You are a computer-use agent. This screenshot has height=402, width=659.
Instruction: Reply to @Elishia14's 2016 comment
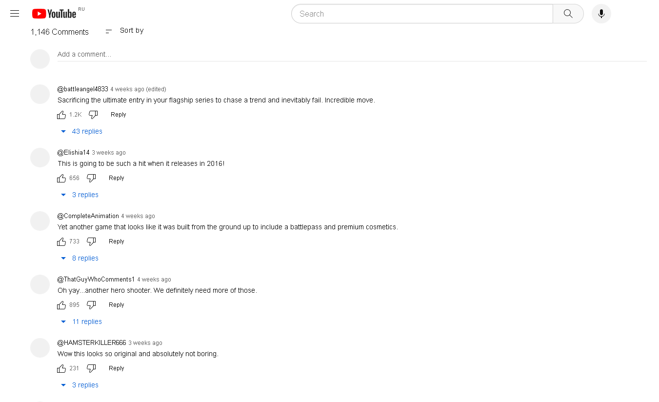coord(117,178)
